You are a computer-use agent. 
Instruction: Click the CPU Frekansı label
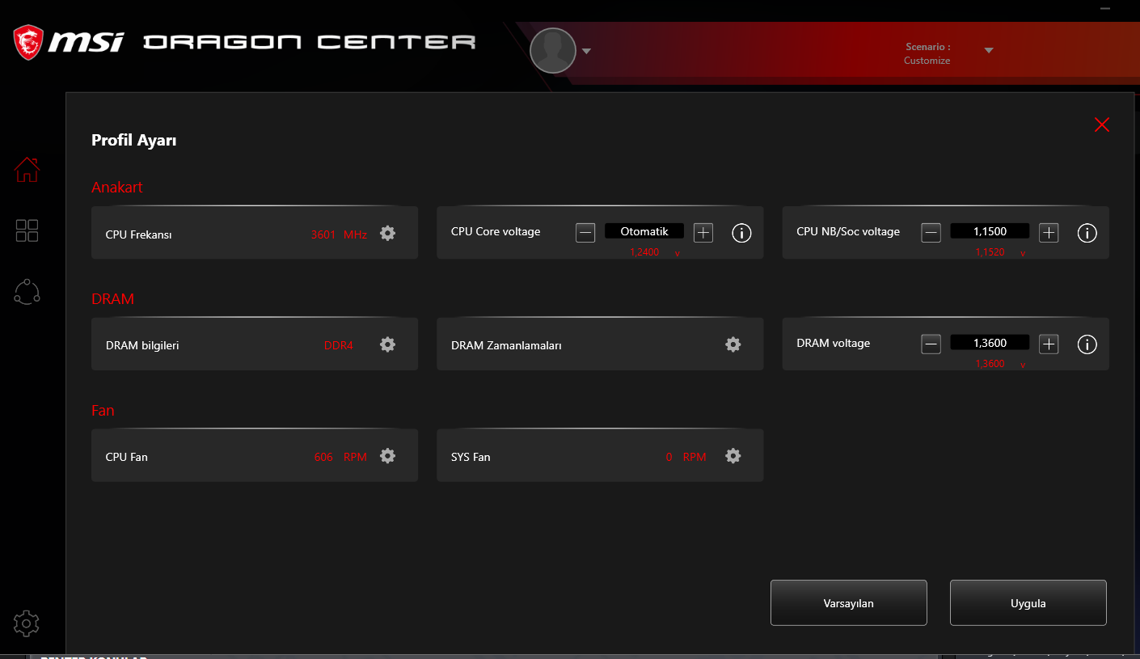click(x=139, y=235)
